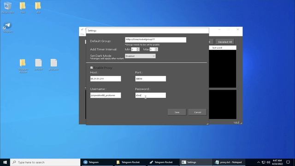The width and height of the screenshot is (295, 166).
Task: Click the Default Group URL field
Action: (156, 40)
